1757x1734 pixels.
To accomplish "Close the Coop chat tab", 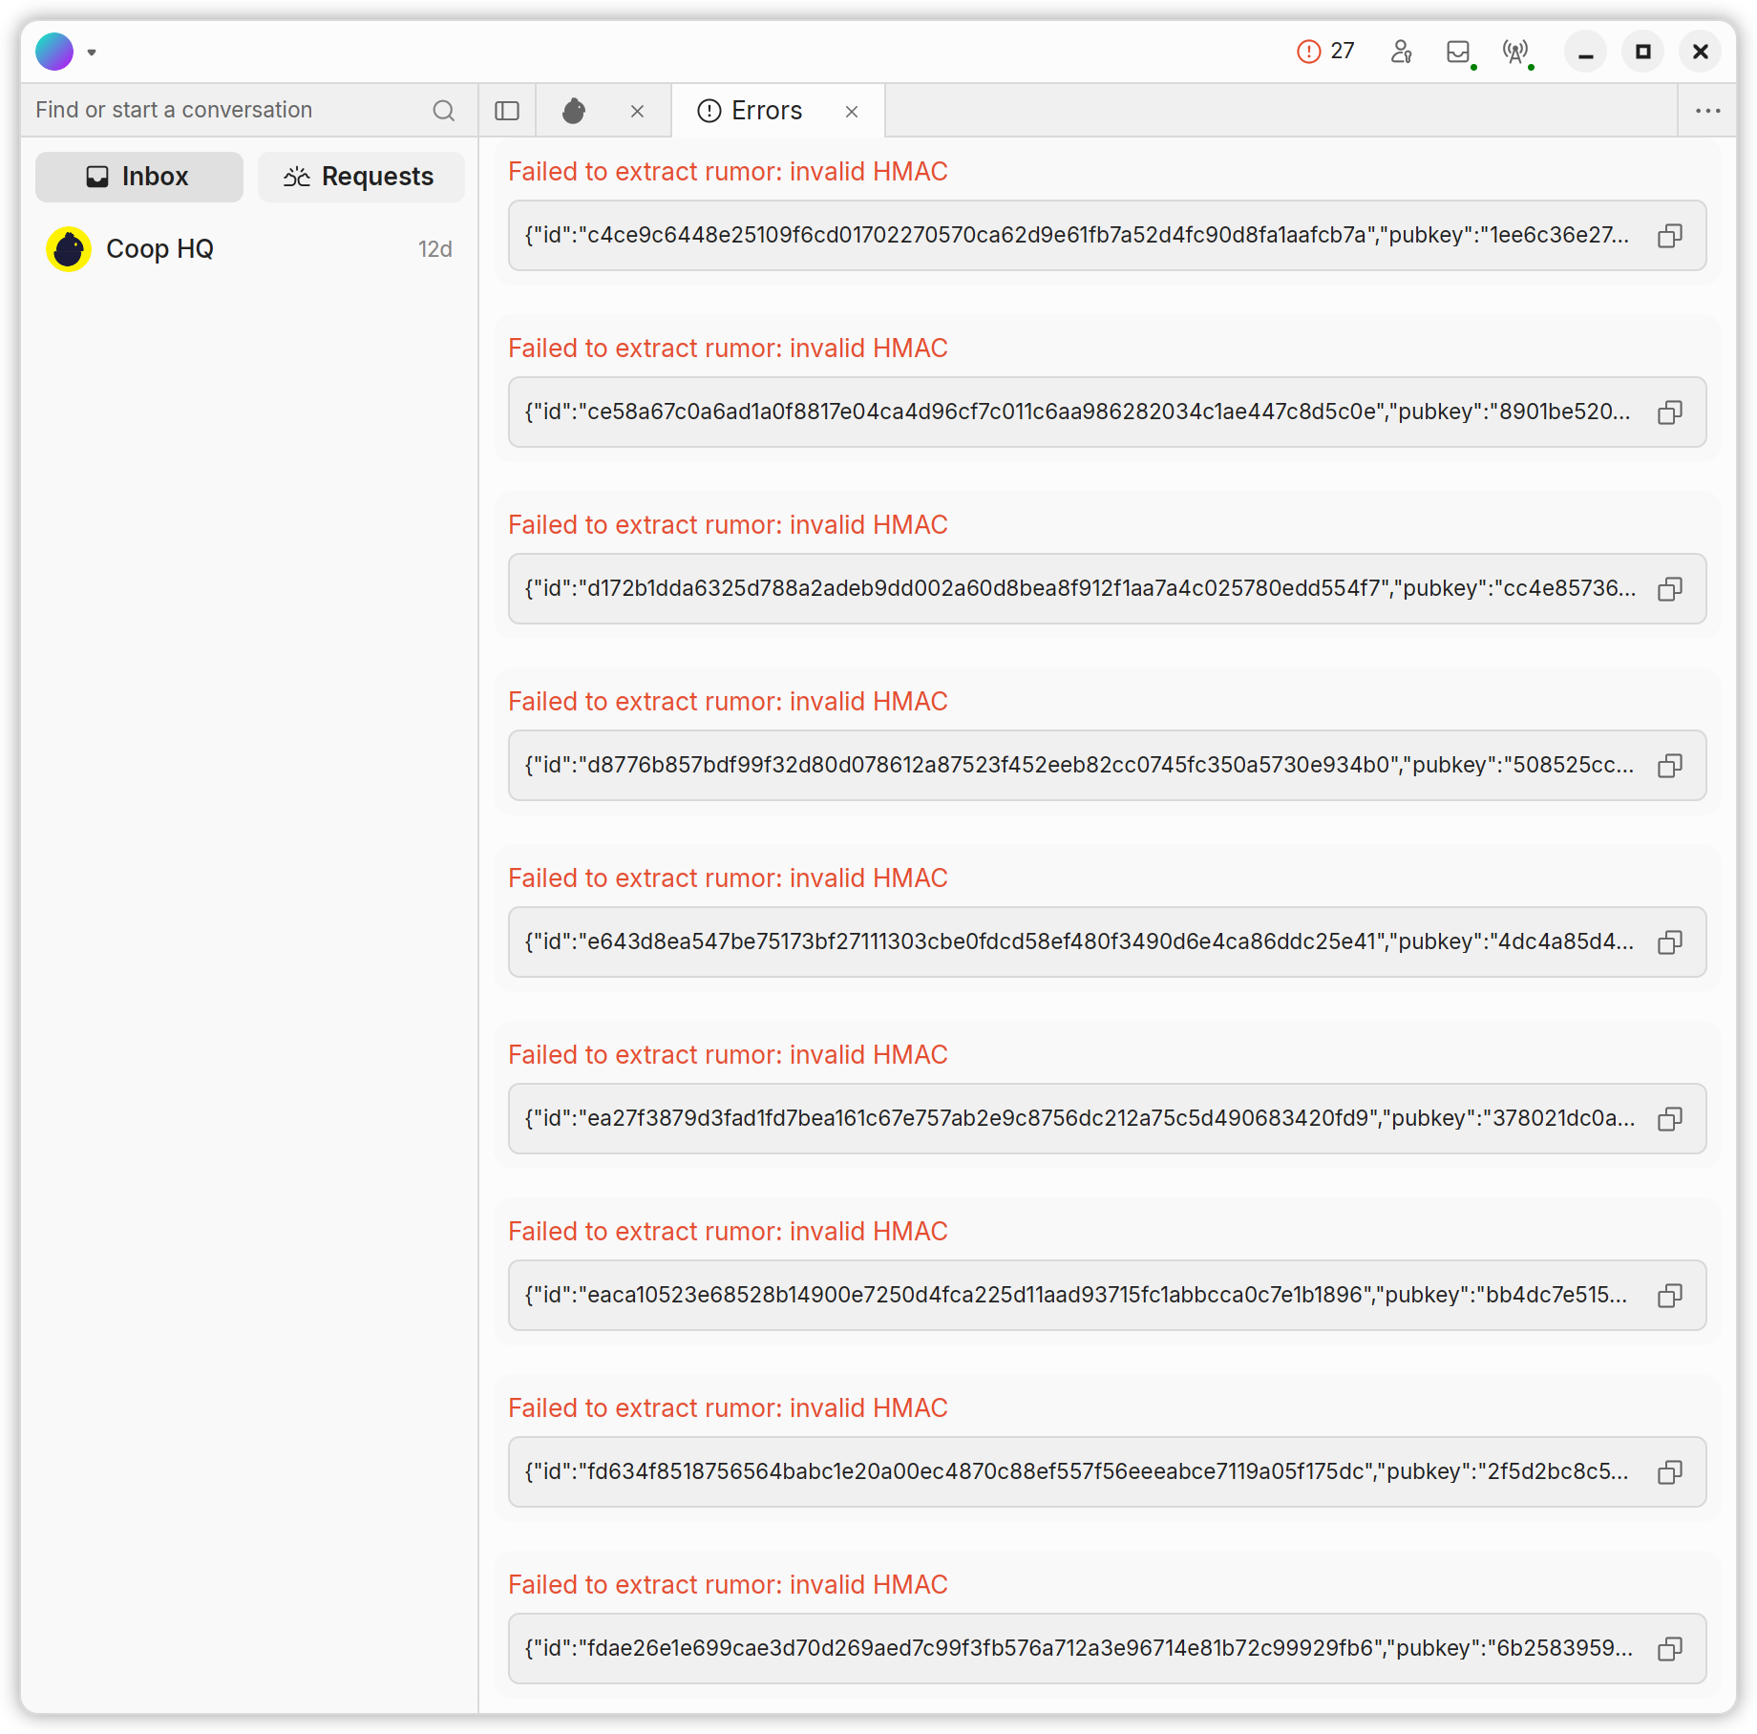I will [x=637, y=112].
